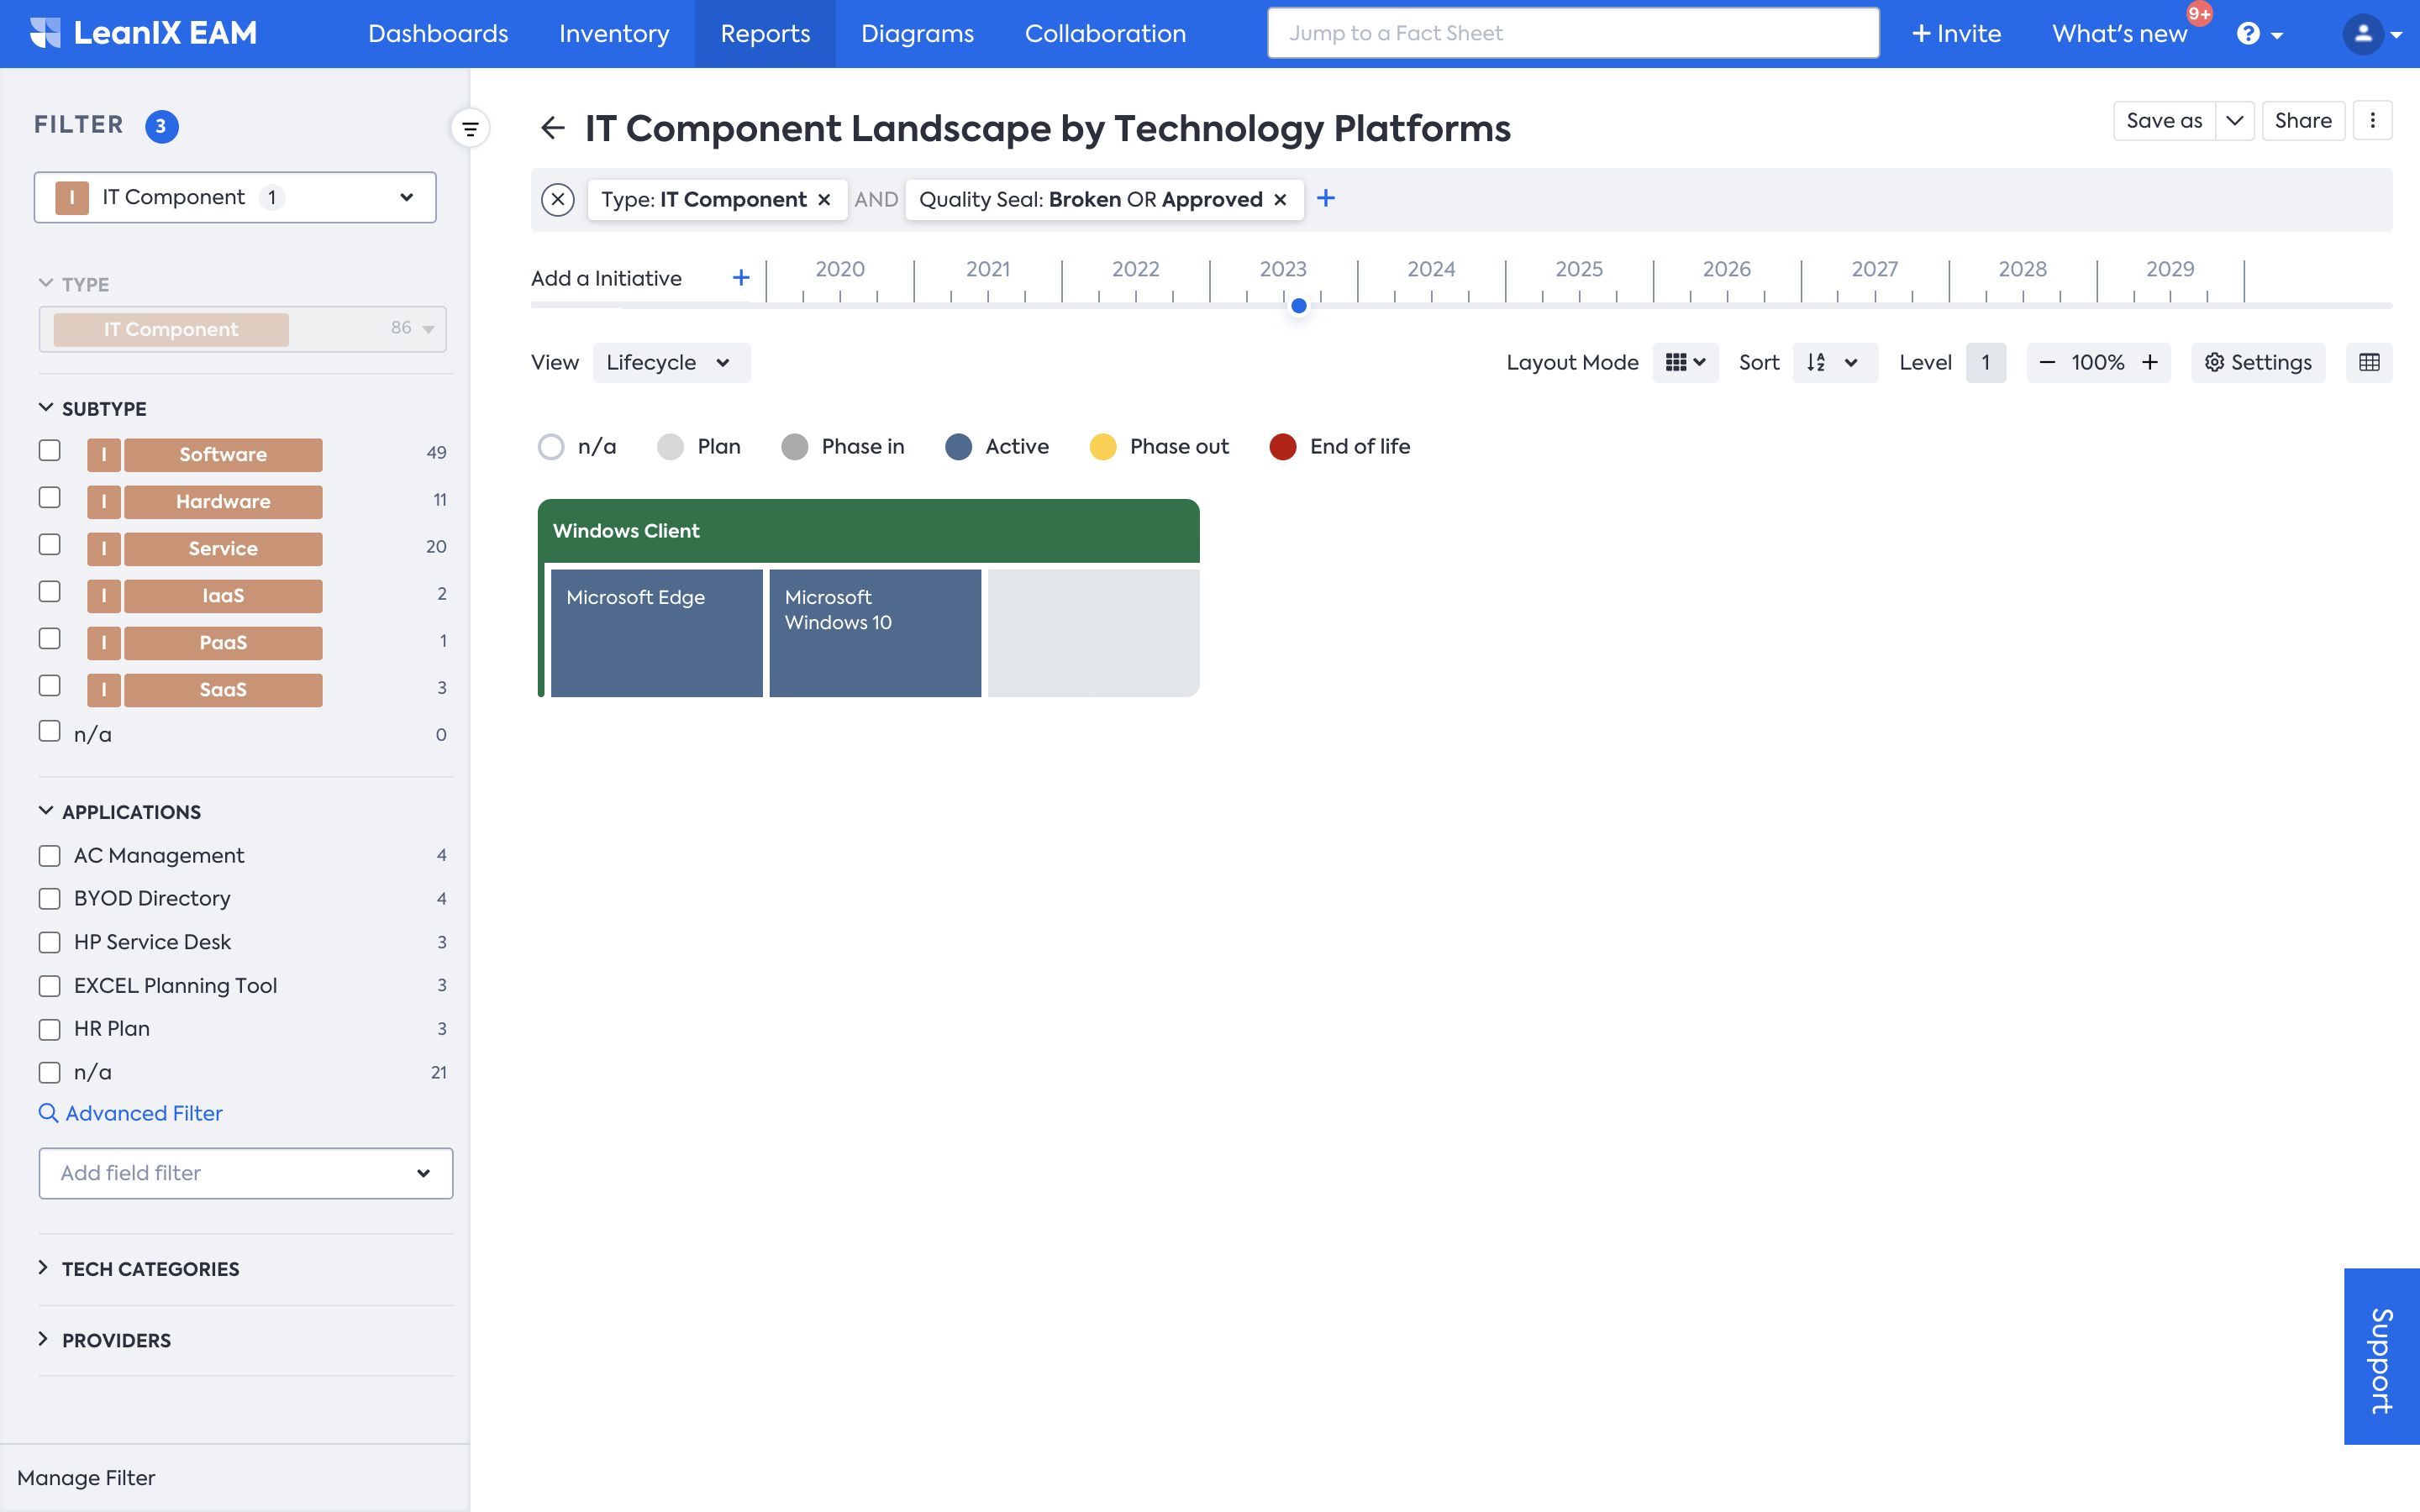Add a new filter with the blue plus
Viewport: 2420px width, 1512px height.
click(1326, 198)
